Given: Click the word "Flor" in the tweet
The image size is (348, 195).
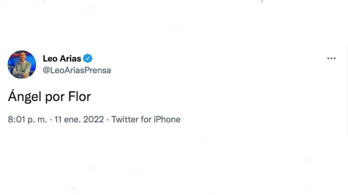Looking at the screenshot, I should point(79,97).
